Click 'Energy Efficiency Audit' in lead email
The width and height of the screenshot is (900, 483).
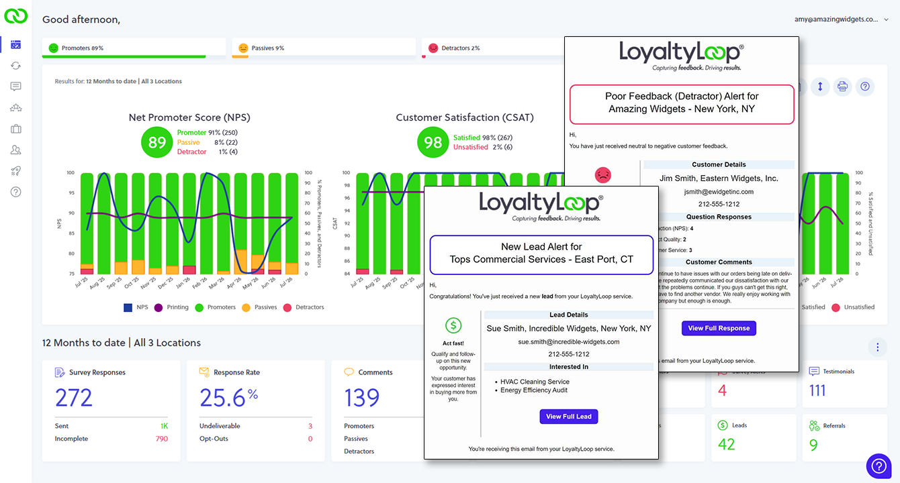(534, 390)
